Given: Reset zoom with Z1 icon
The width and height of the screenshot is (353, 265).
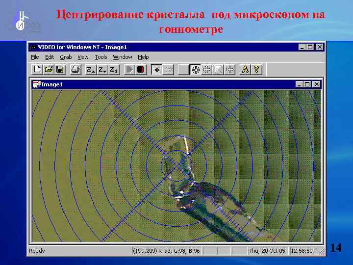Looking at the screenshot, I should 114,69.
